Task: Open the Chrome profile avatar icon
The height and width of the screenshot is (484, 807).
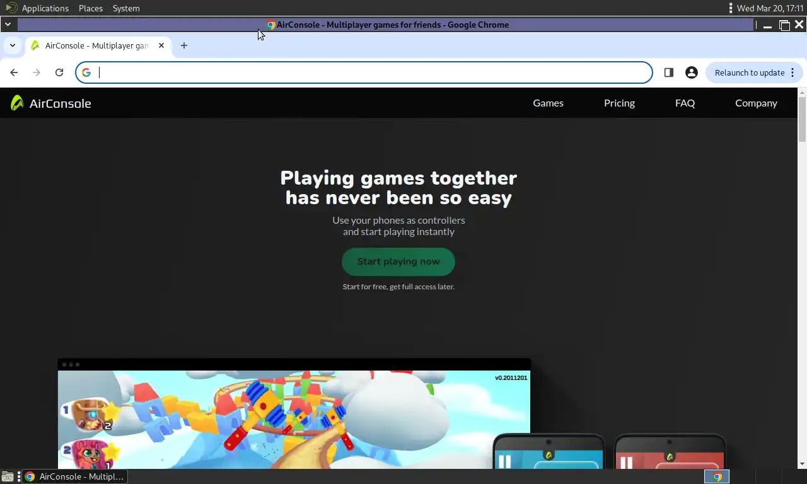Action: (692, 72)
